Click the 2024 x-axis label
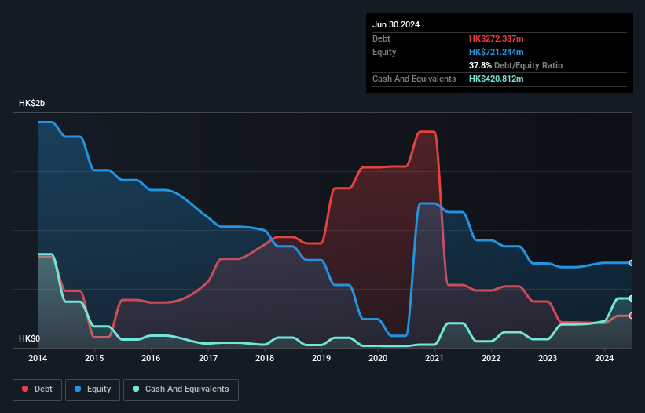Screen dimensions: 645x413 (x=604, y=358)
